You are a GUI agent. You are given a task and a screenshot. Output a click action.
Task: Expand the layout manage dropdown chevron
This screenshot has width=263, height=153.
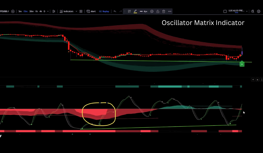(x=247, y=11)
